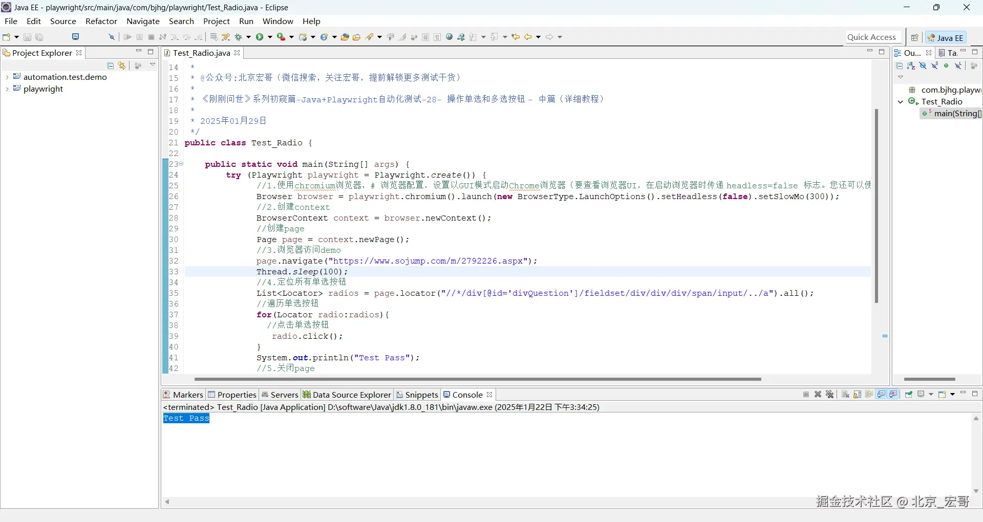Open the Run button dropdown arrow
Screen dimensions: 983x522
[270, 37]
